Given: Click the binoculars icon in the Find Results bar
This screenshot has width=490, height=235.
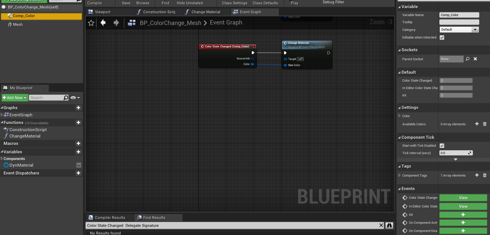Looking at the screenshot, I should pyautogui.click(x=389, y=226).
